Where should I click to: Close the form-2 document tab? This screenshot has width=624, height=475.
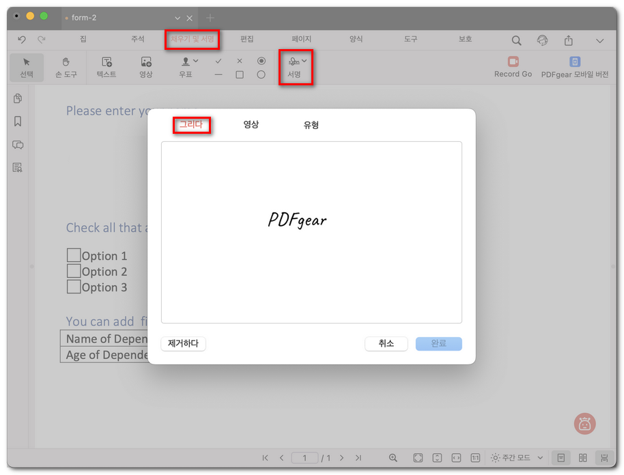pyautogui.click(x=189, y=18)
